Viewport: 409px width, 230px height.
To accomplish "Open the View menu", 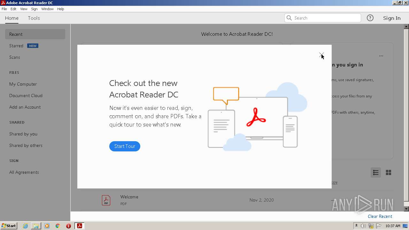I will click(x=24, y=9).
